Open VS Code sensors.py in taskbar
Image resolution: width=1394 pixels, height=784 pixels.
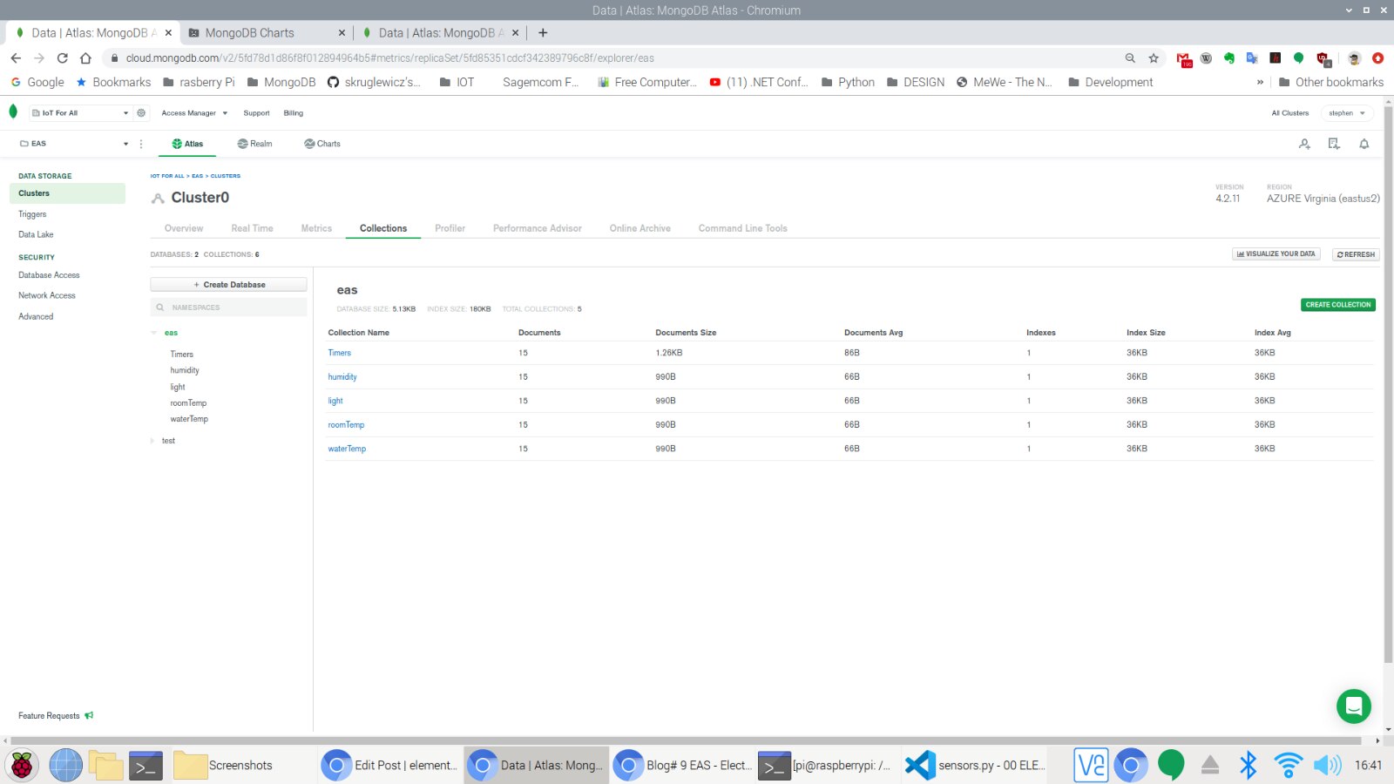point(976,766)
